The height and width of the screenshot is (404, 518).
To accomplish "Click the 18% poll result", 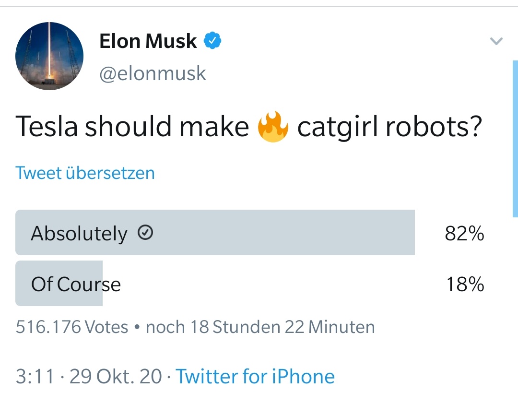I will click(465, 285).
